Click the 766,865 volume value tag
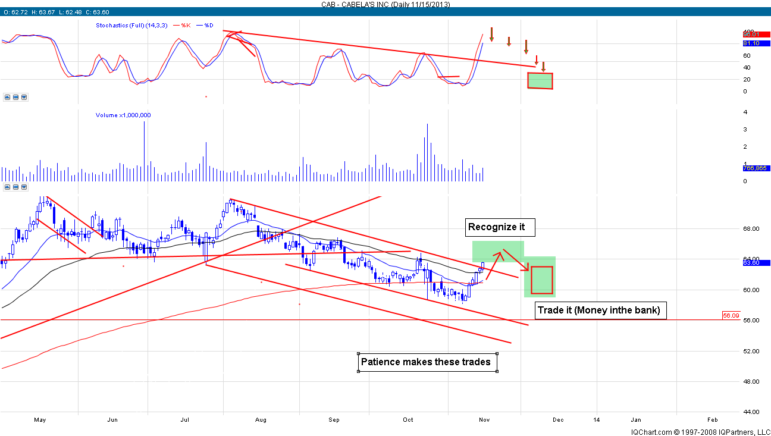The height and width of the screenshot is (436, 771). click(756, 168)
